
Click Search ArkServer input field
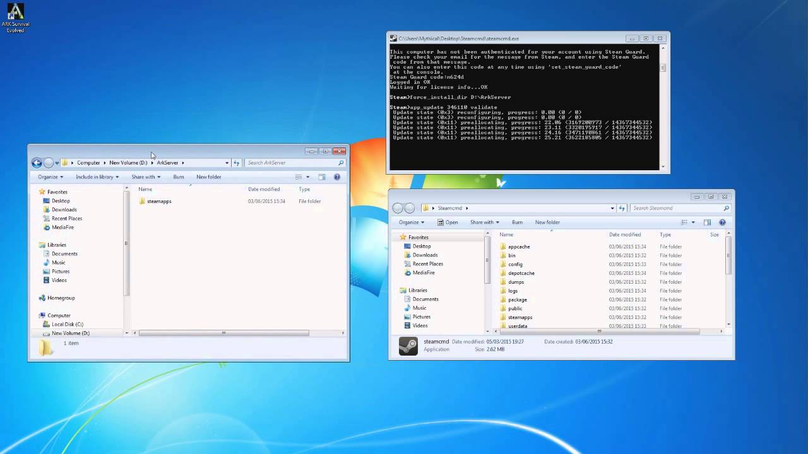pos(294,163)
